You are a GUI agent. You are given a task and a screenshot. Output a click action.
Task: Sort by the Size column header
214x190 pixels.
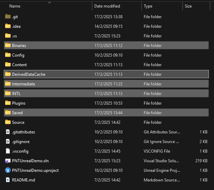[188, 6]
